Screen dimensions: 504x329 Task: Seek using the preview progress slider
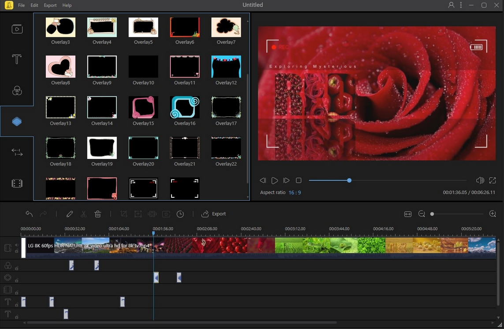point(388,181)
